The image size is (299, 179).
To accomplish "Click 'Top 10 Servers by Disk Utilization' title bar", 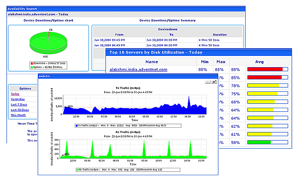I will (x=199, y=52).
